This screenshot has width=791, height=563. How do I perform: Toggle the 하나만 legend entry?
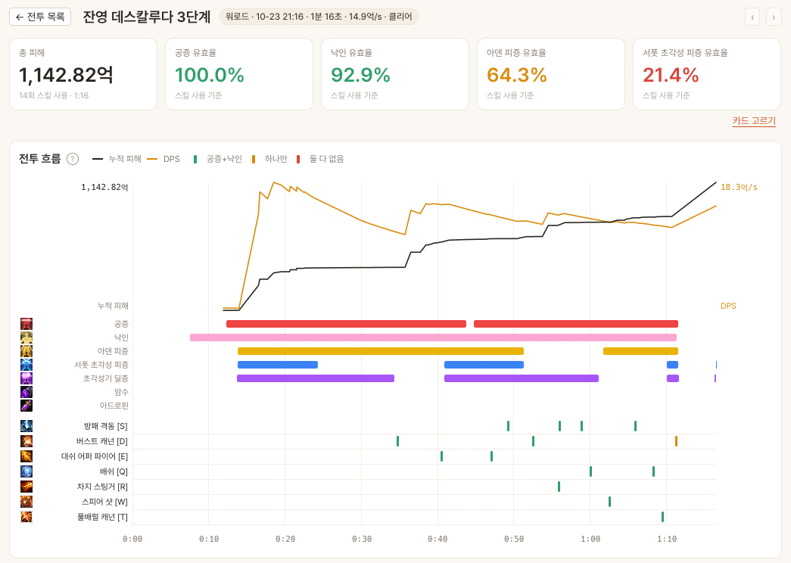[269, 159]
